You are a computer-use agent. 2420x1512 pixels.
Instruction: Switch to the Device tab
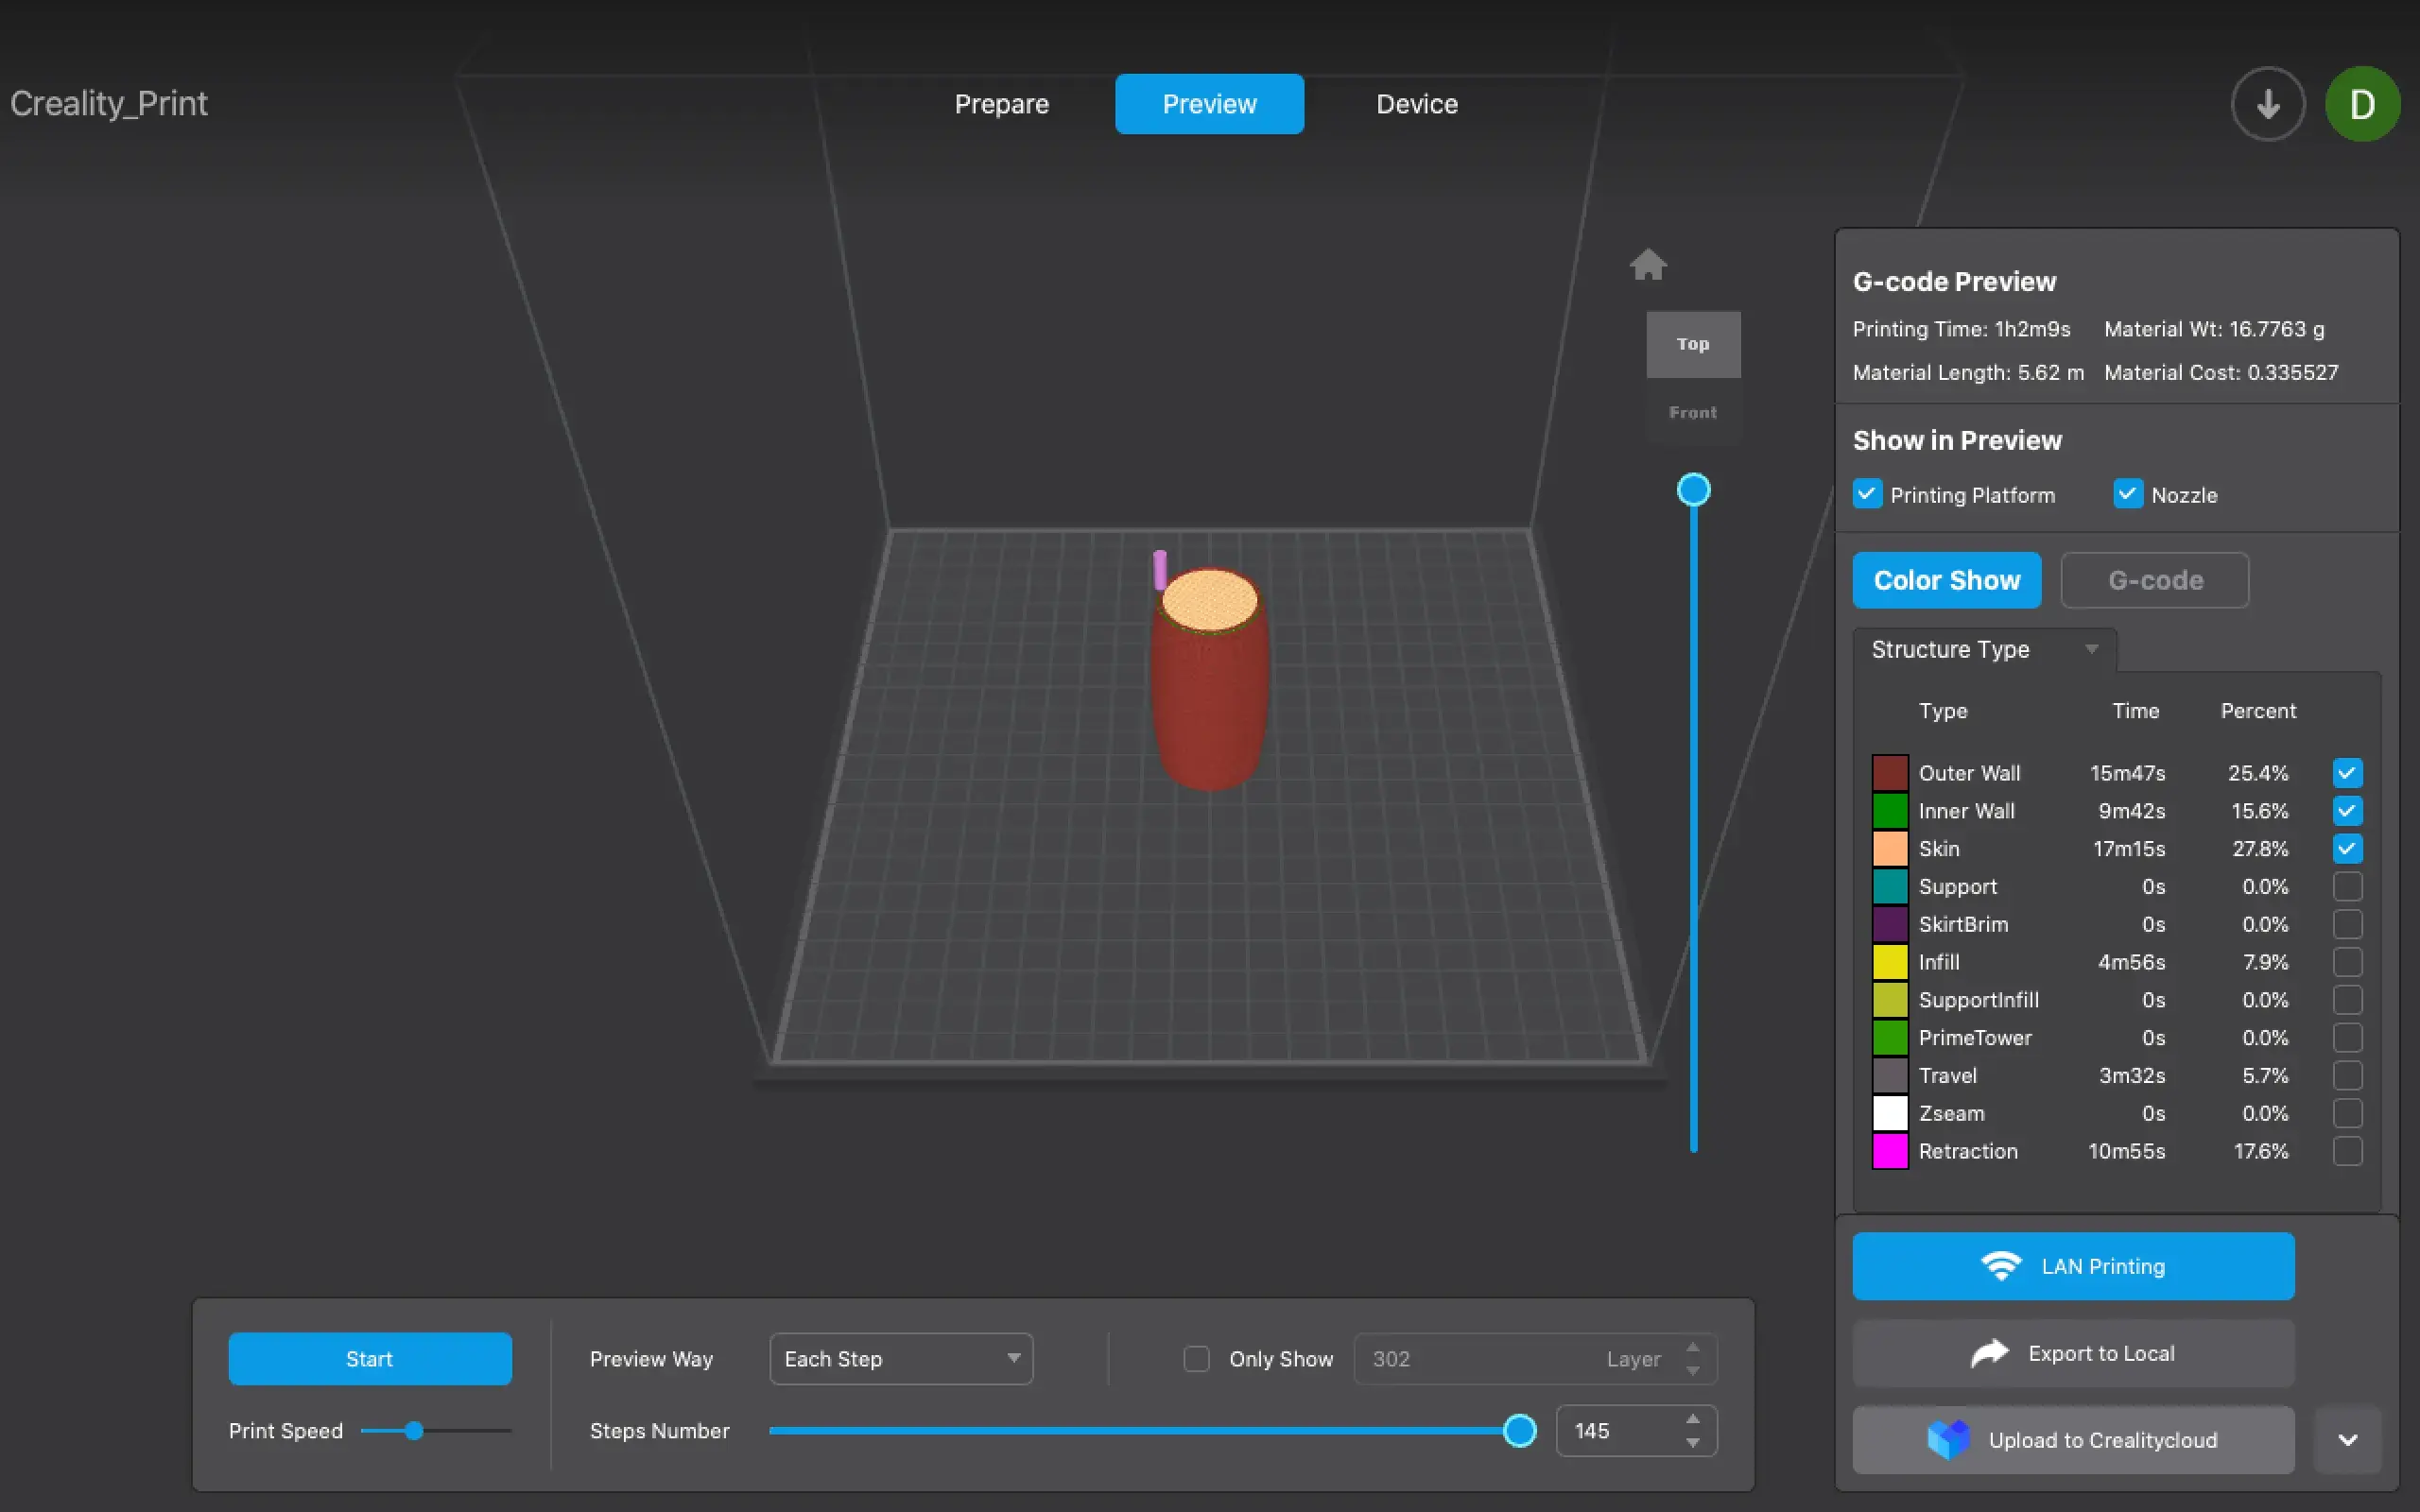tap(1416, 104)
